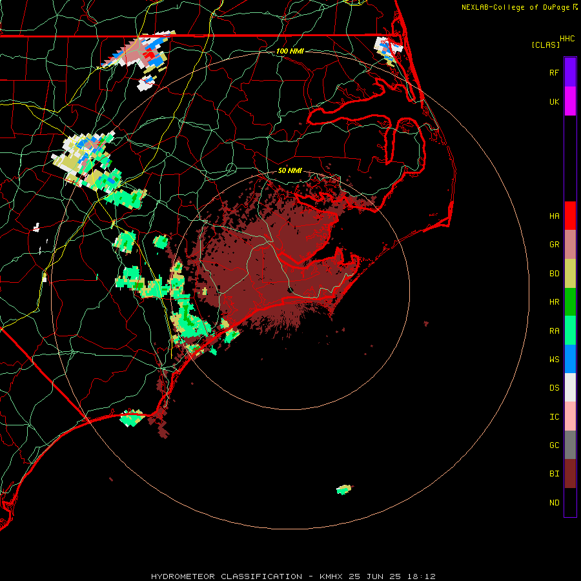Click the IC legend label
This screenshot has height=581, width=581.
coord(554,417)
